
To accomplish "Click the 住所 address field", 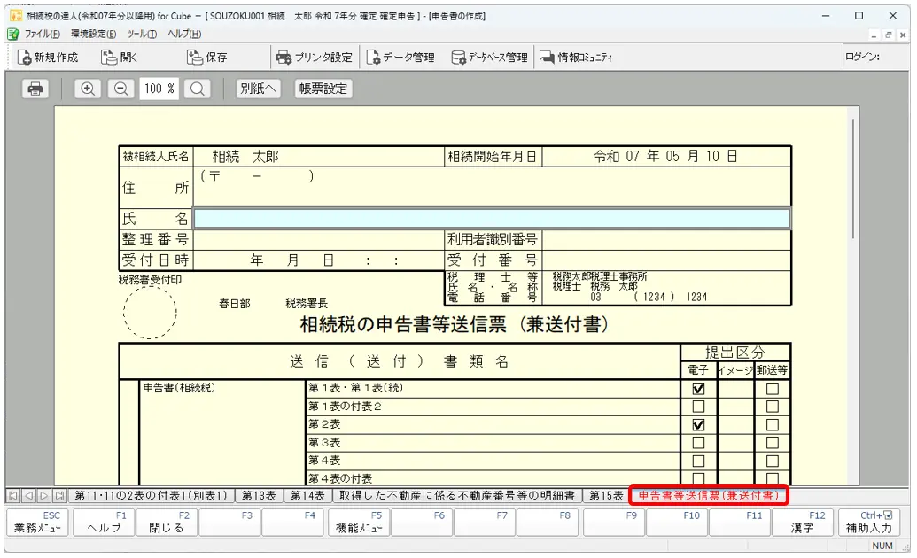I will click(x=491, y=187).
